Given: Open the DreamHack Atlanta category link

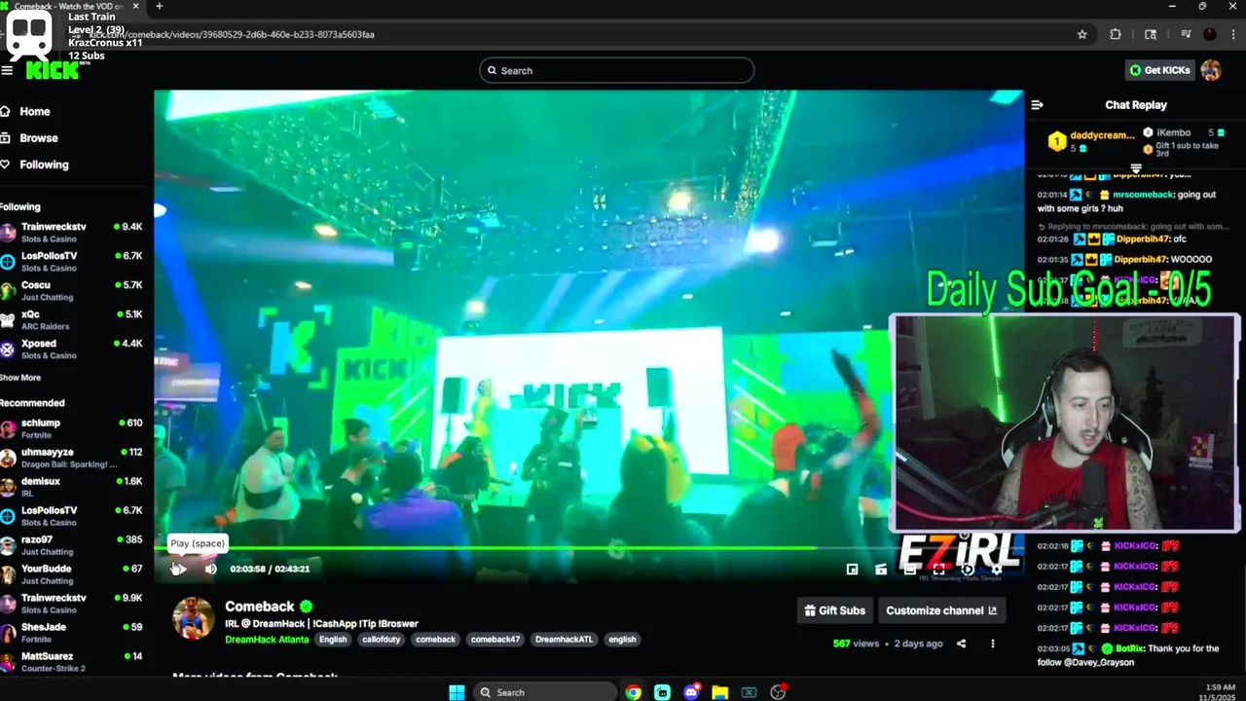Looking at the screenshot, I should click(x=267, y=640).
